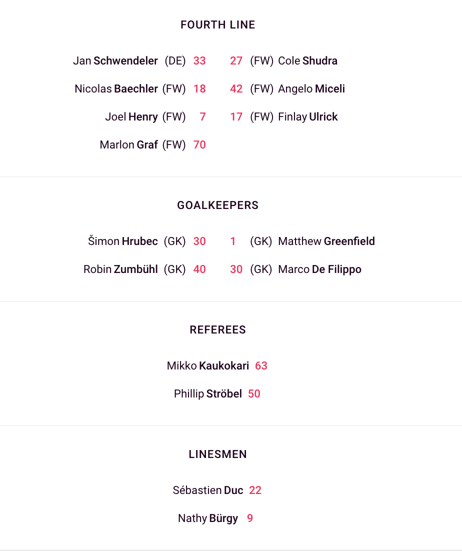
Task: Click the Fourth Line heading
Action: [x=218, y=25]
